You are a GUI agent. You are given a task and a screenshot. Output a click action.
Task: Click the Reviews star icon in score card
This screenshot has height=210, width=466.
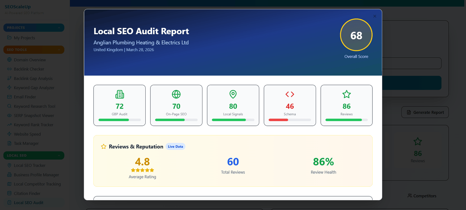tap(347, 94)
